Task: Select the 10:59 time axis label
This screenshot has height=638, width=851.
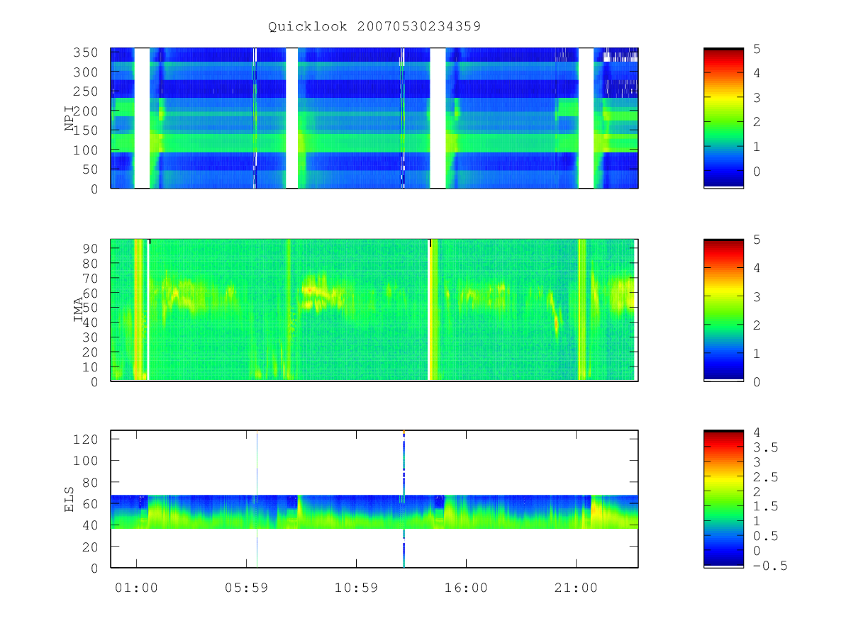Action: point(356,588)
